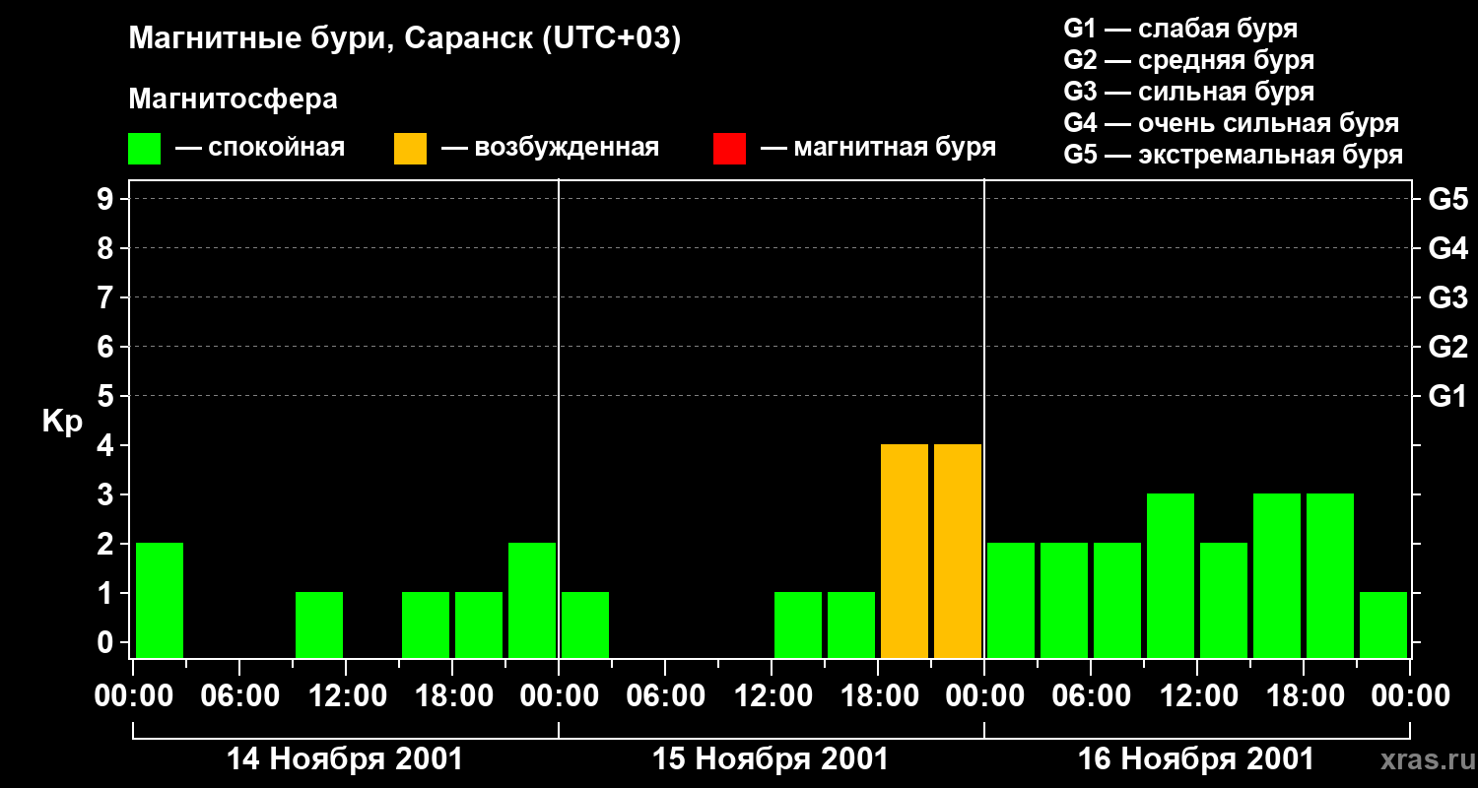Click the '18:00' time label for 16 November
This screenshot has height=788, width=1478.
(x=1304, y=696)
